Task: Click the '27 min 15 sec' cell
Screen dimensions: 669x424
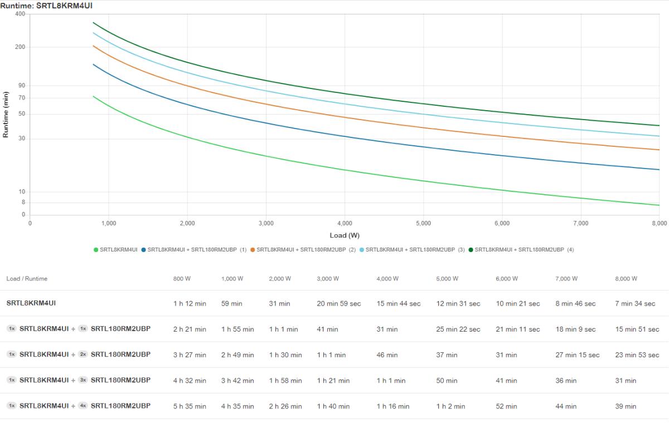Action: tap(578, 355)
